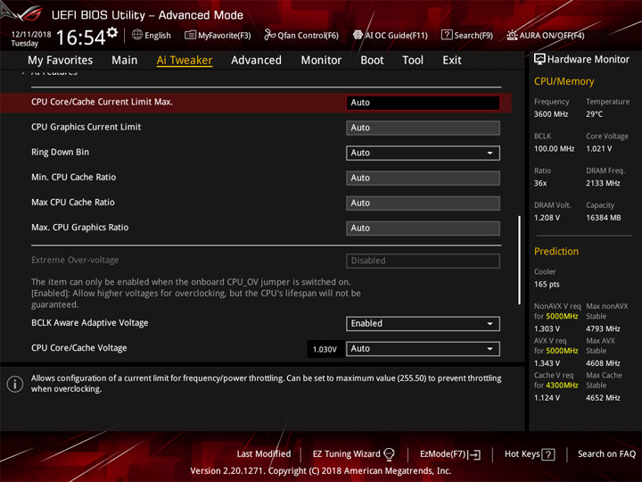Select the Exit tab
This screenshot has width=642, height=482.
[452, 61]
